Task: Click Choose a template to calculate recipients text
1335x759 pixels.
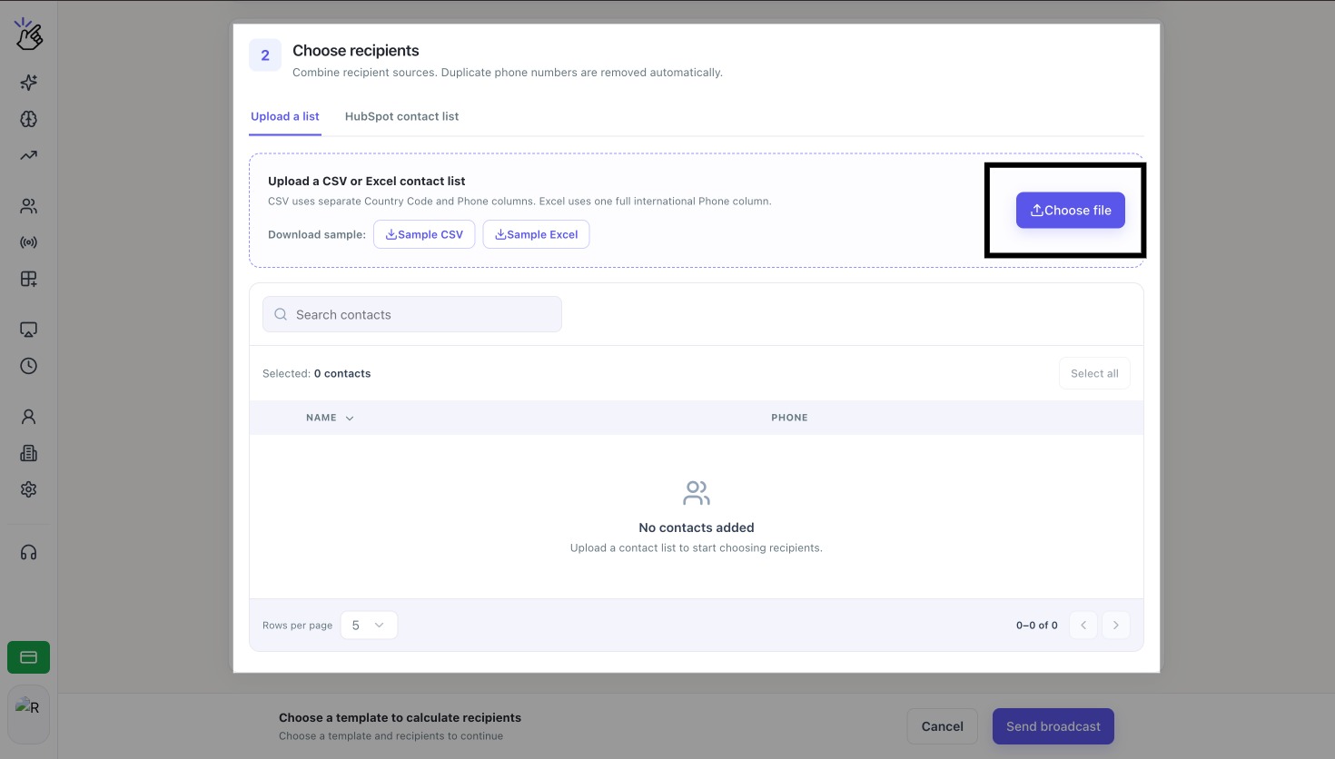Action: click(x=400, y=717)
